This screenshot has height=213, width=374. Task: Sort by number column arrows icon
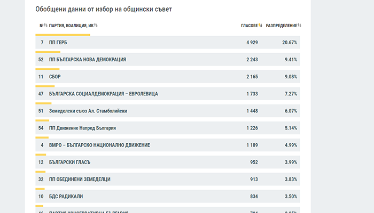45,25
